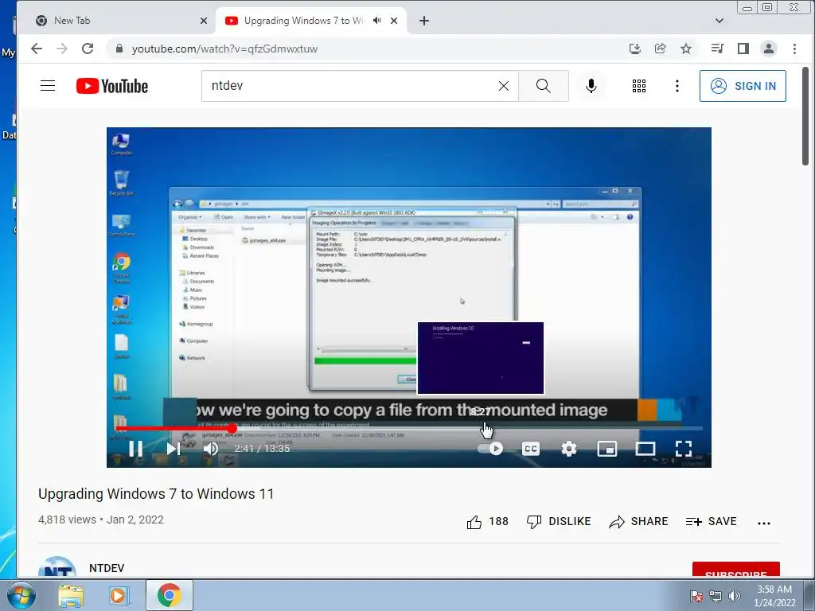
Task: Pause the video
Action: tap(135, 449)
